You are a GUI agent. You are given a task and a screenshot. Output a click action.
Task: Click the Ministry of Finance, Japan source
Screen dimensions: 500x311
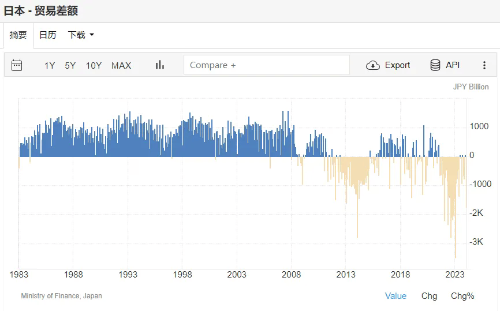coord(61,296)
